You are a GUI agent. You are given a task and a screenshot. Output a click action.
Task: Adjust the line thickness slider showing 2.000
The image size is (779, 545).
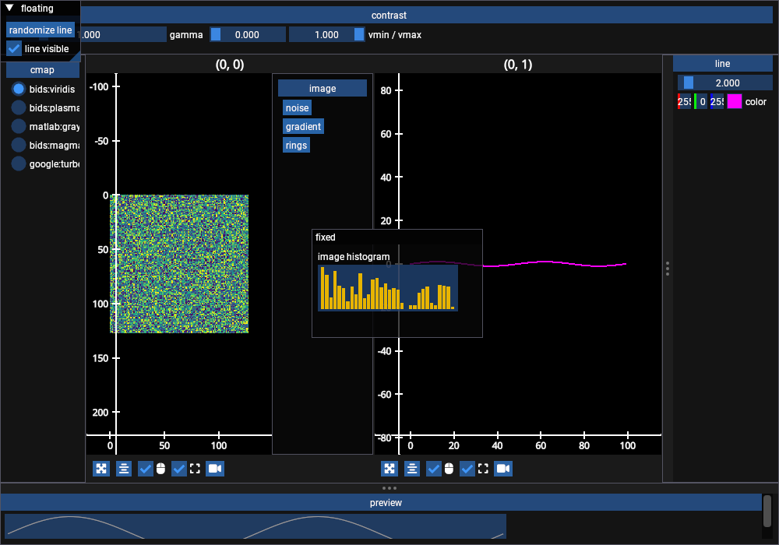click(724, 83)
